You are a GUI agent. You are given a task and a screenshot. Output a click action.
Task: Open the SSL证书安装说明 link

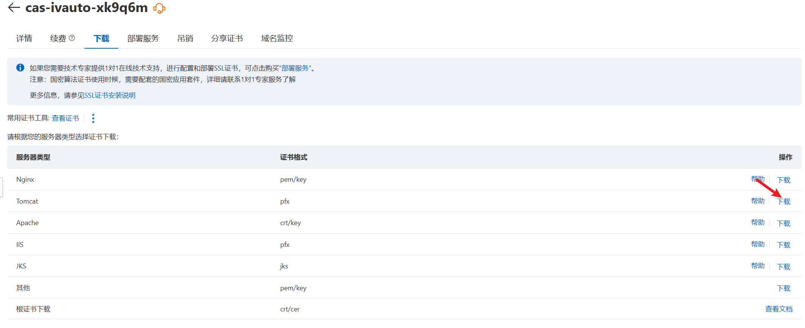point(110,95)
